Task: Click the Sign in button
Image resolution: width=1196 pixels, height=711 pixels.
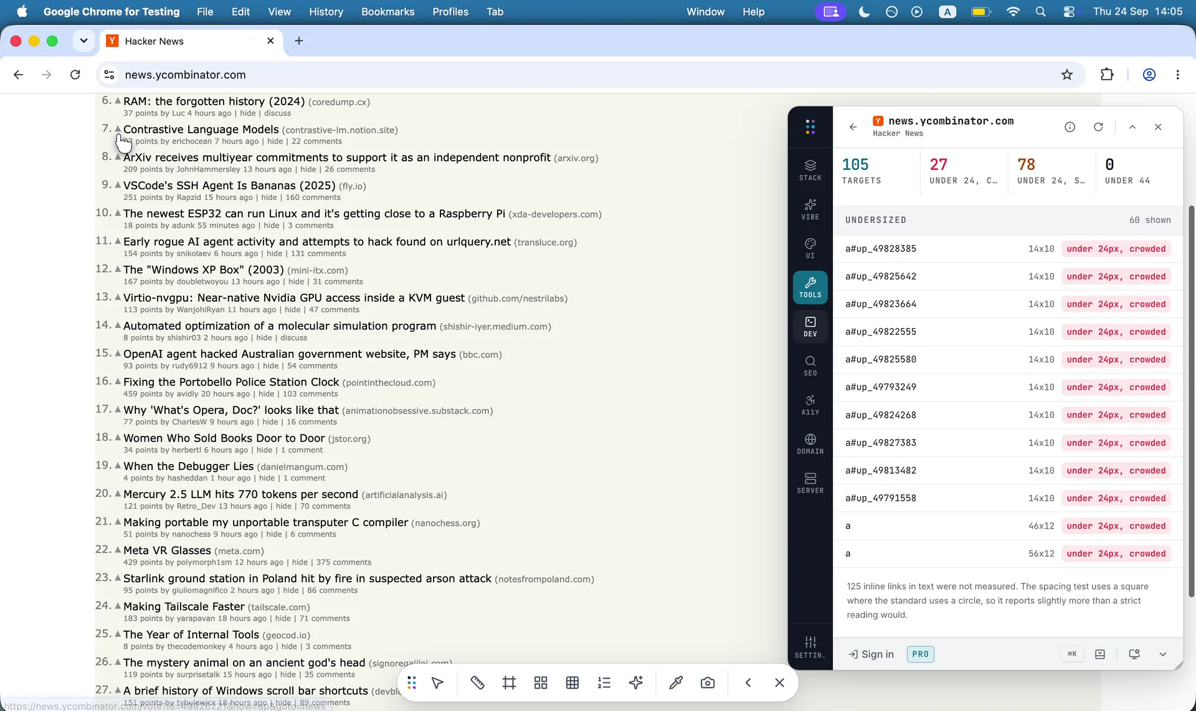Action: [871, 654]
